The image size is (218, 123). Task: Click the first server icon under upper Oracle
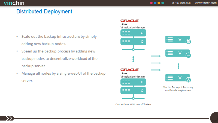point(133,33)
